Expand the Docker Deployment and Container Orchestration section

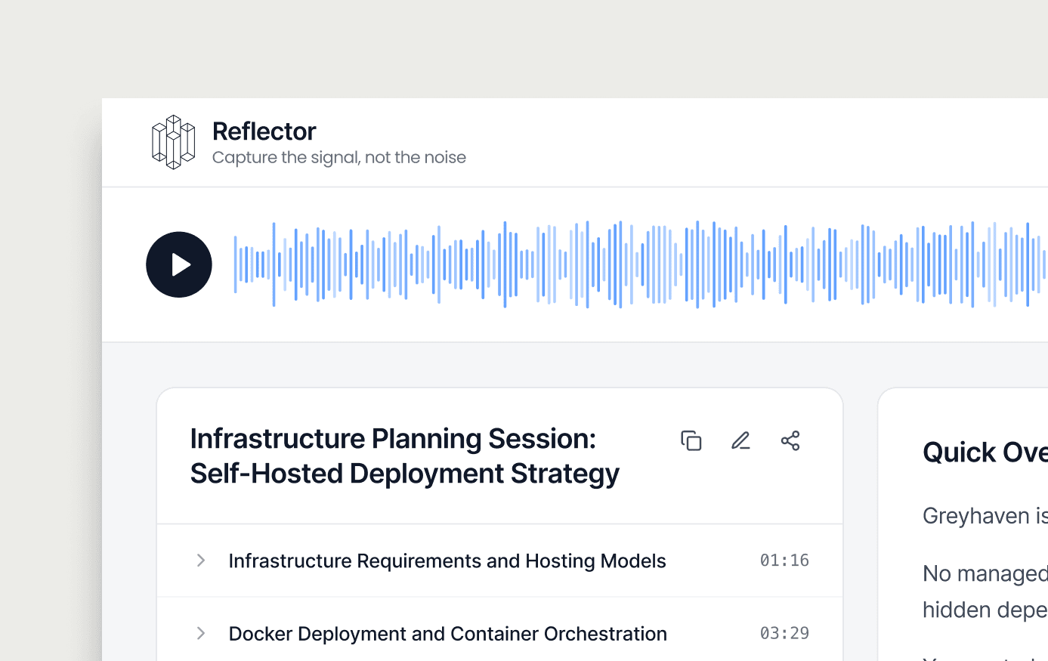tap(200, 634)
